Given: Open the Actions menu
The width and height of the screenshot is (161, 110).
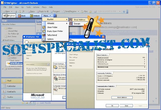Looking at the screenshot, I should click(x=36, y=7).
